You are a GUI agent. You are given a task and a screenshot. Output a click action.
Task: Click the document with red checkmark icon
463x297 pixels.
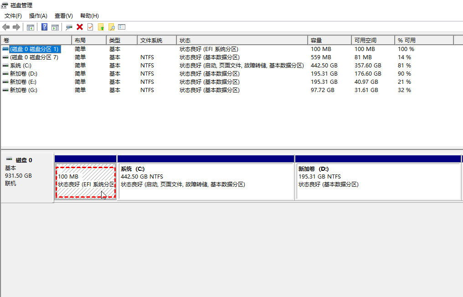tap(90, 27)
